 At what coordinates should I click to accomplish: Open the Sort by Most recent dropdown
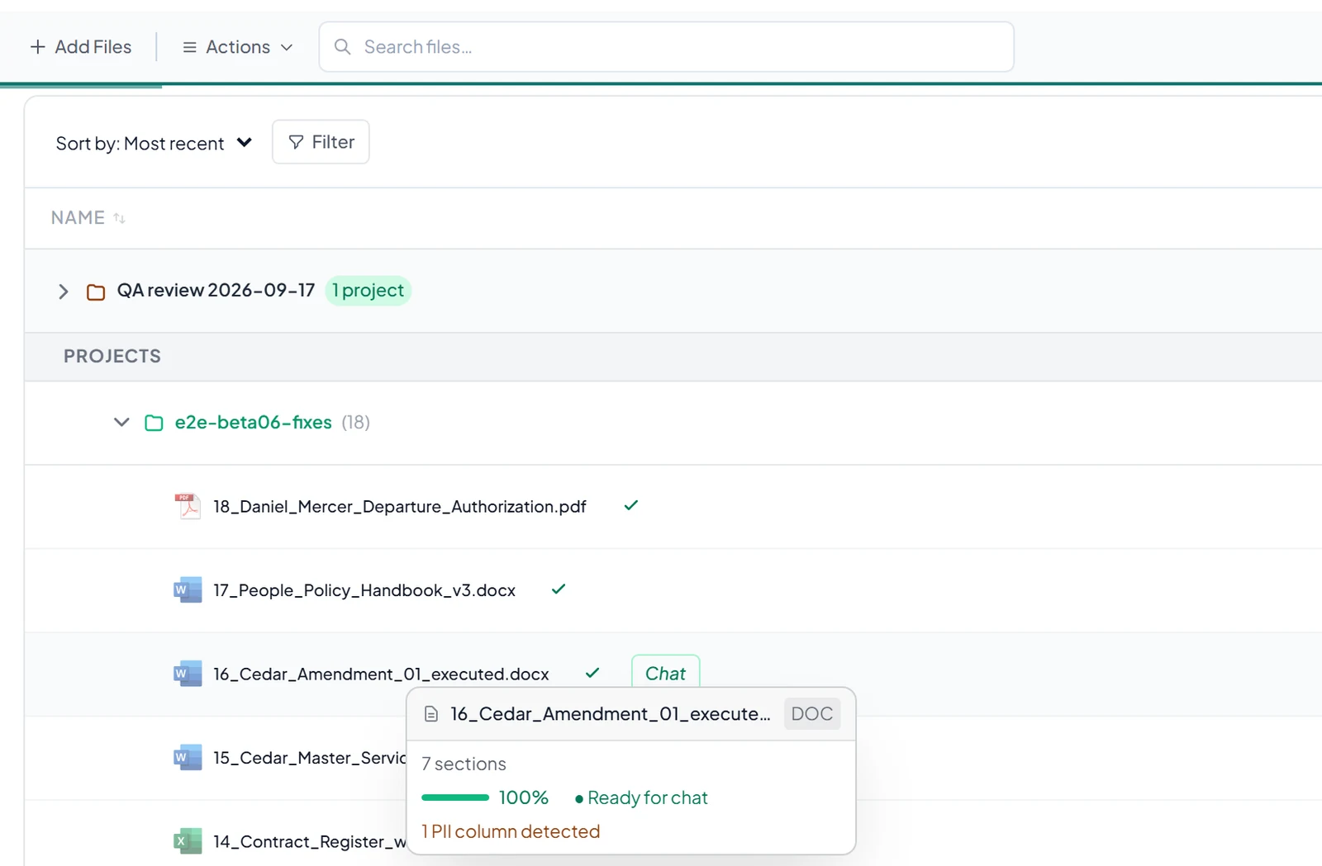pos(154,143)
